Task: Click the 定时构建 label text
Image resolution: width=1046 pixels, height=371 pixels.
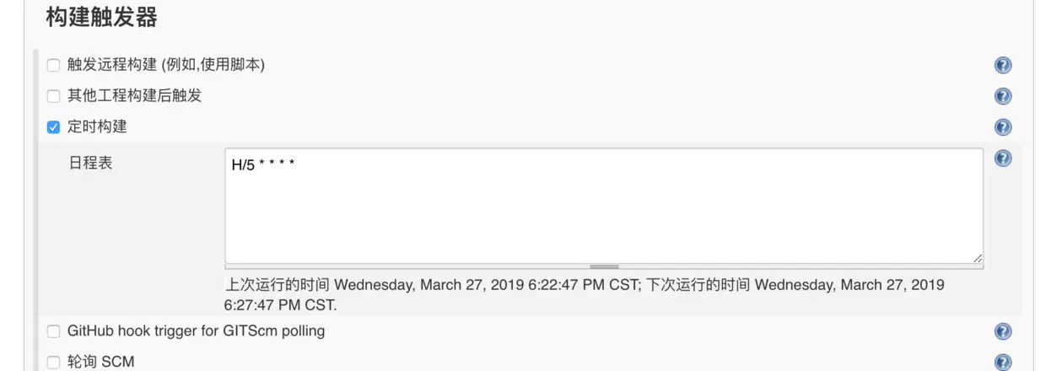Action: [97, 127]
